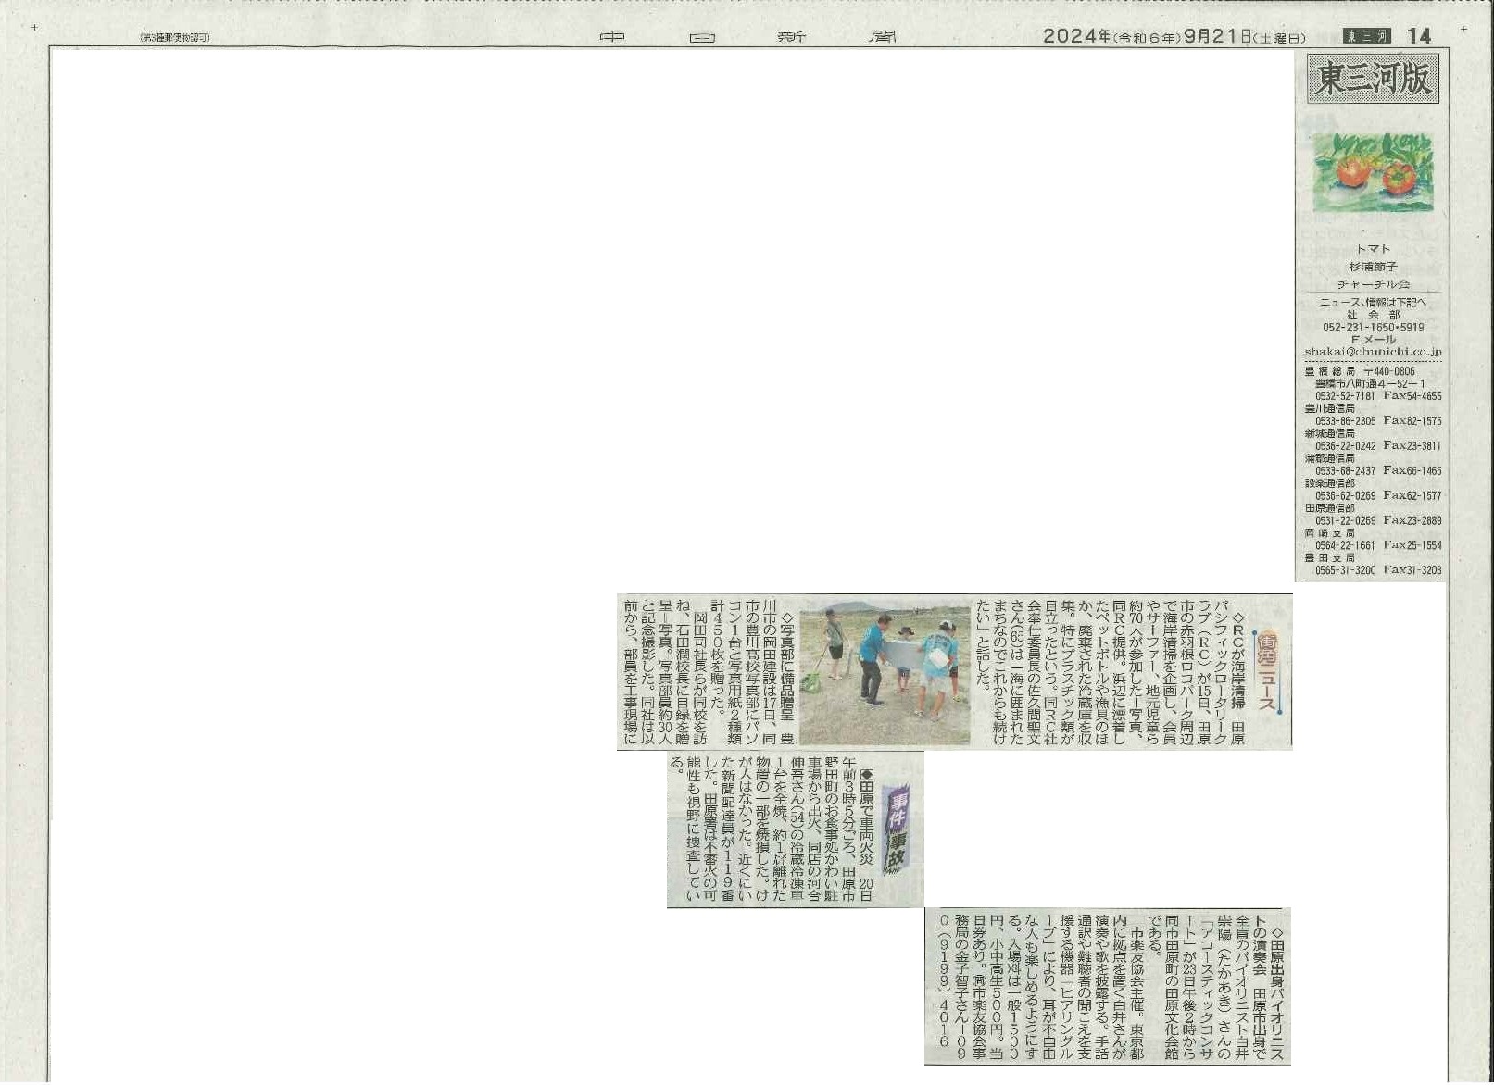Screen dimensions: 1494x1085
Task: Click the number 0565-31-3200
Action: pyautogui.click(x=1345, y=571)
